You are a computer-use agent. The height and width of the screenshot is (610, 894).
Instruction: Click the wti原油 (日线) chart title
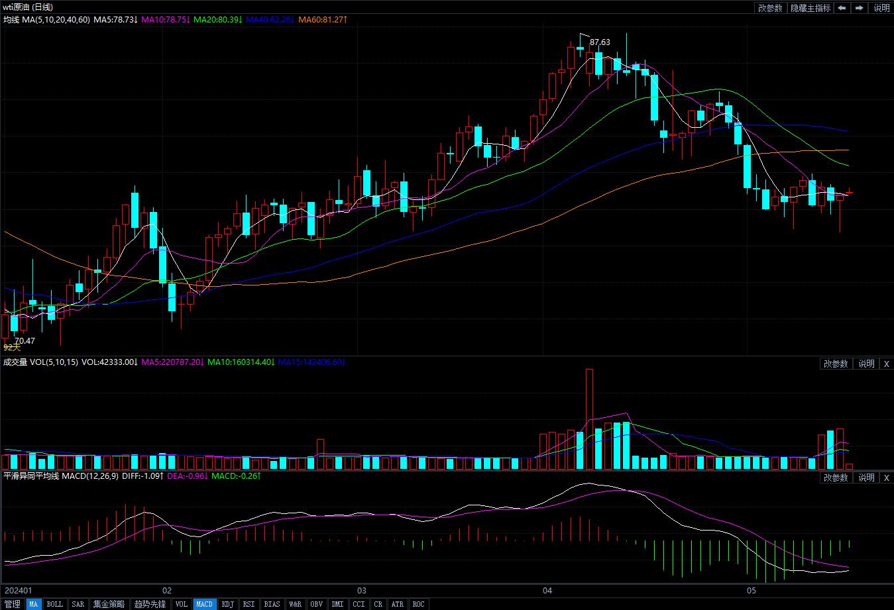click(28, 7)
